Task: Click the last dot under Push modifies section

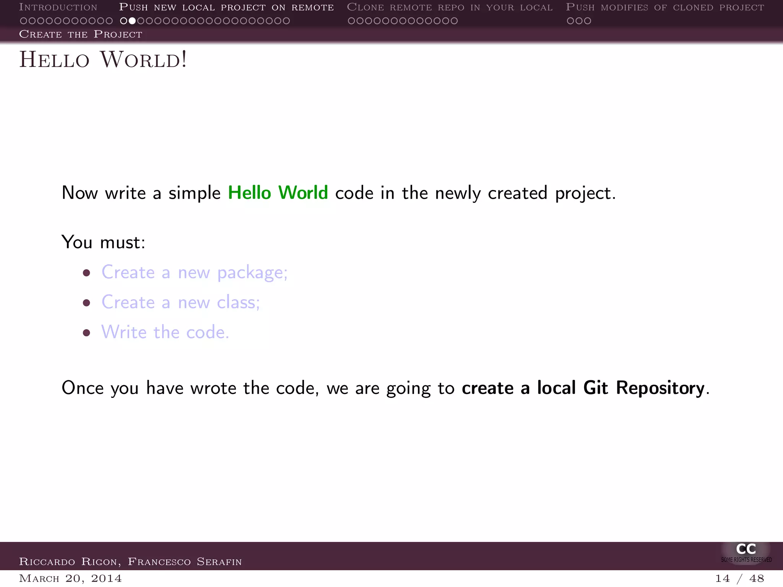Action: [x=588, y=21]
